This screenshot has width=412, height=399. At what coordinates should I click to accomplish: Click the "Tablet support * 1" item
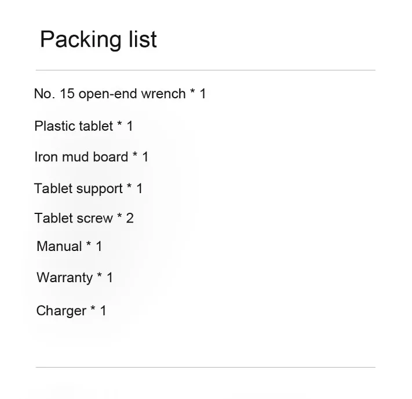point(88,189)
